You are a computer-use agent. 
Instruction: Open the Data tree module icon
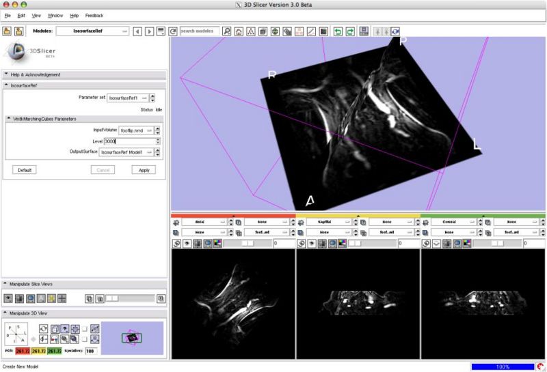coord(251,31)
